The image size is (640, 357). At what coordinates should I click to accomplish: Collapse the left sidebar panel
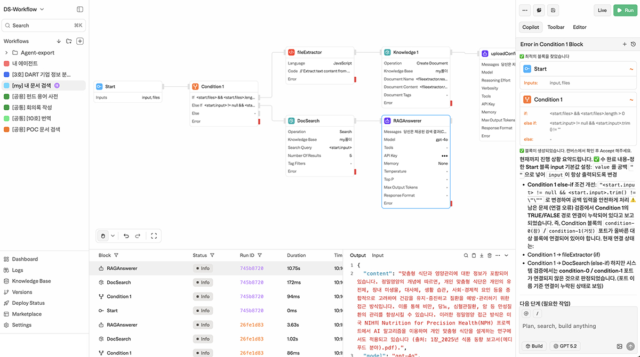point(80,9)
